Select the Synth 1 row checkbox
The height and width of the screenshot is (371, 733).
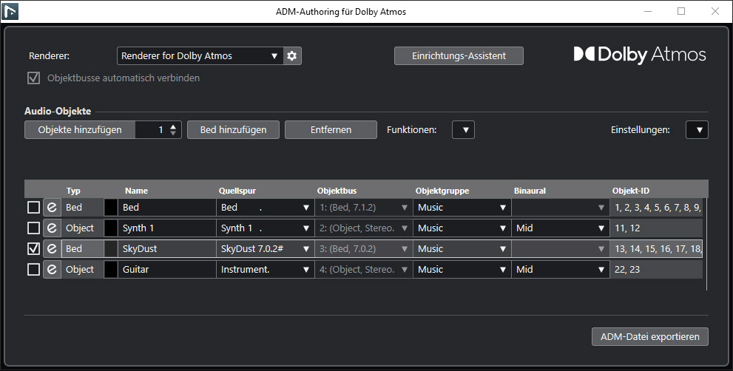tap(33, 228)
